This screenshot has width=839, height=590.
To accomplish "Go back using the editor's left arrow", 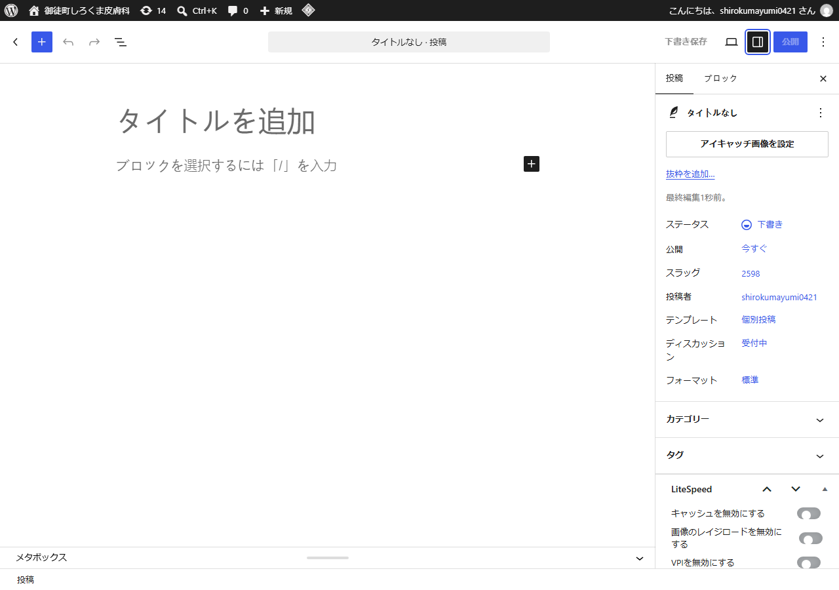I will [x=16, y=42].
